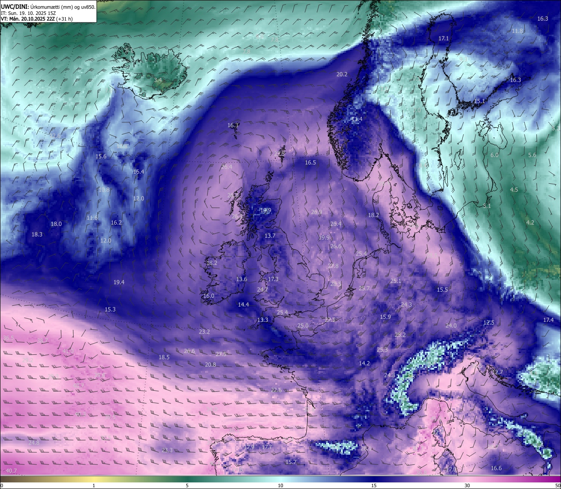The height and width of the screenshot is (489, 561).
Task: Click the 4.5 value over eastern Europe
Action: pos(514,189)
